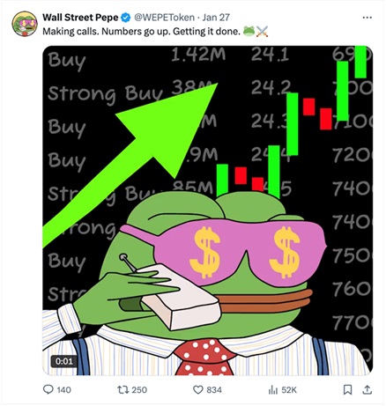Play the Pepe frog video thumbnail

[x=208, y=210]
